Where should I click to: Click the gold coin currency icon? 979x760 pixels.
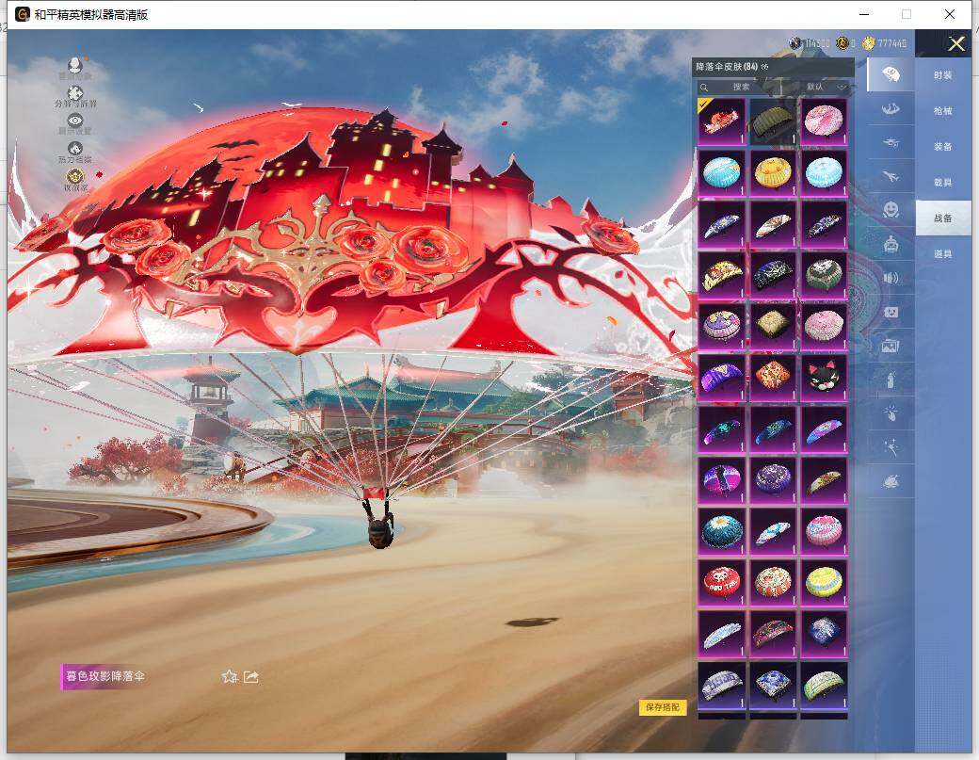[x=868, y=42]
